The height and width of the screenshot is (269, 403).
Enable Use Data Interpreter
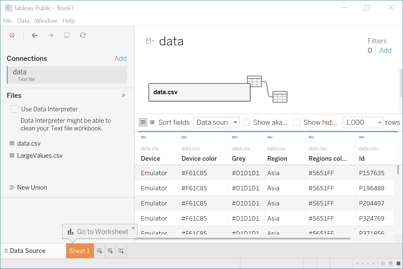coord(14,109)
